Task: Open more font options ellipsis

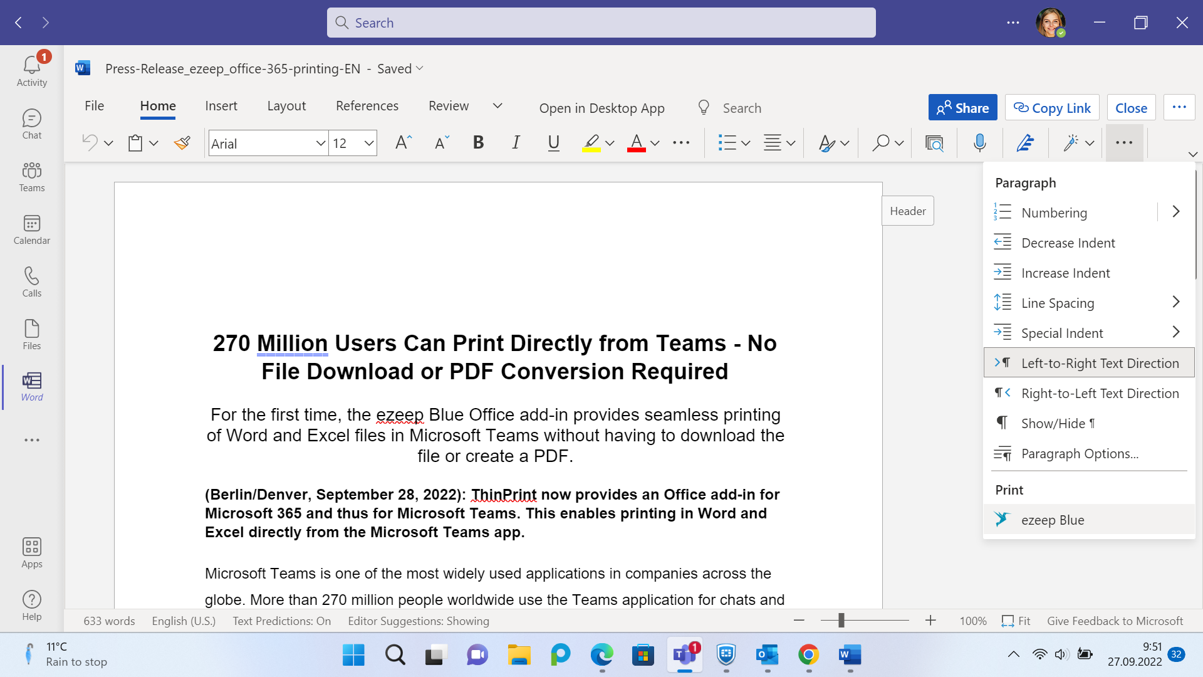Action: (x=681, y=143)
